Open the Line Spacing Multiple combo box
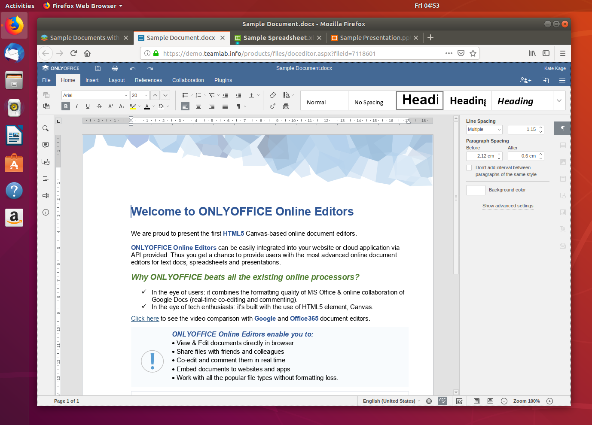 [x=484, y=129]
